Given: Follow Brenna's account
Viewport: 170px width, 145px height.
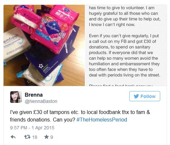Looking at the screenshot, I should [145, 96].
